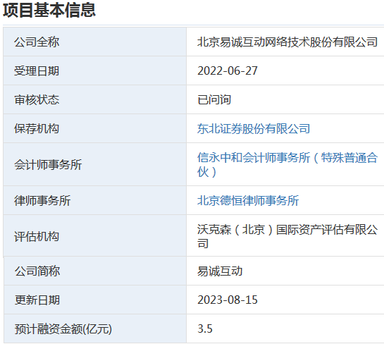Open 北京德恒律师事务所 law firm link
The image size is (384, 344).
tap(248, 201)
